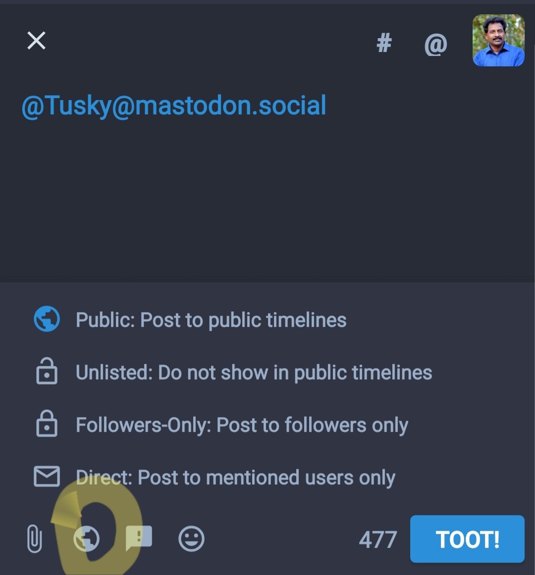This screenshot has width=535, height=575.
Task: Toggle the visibility globe in the bottom bar
Action: [x=87, y=538]
